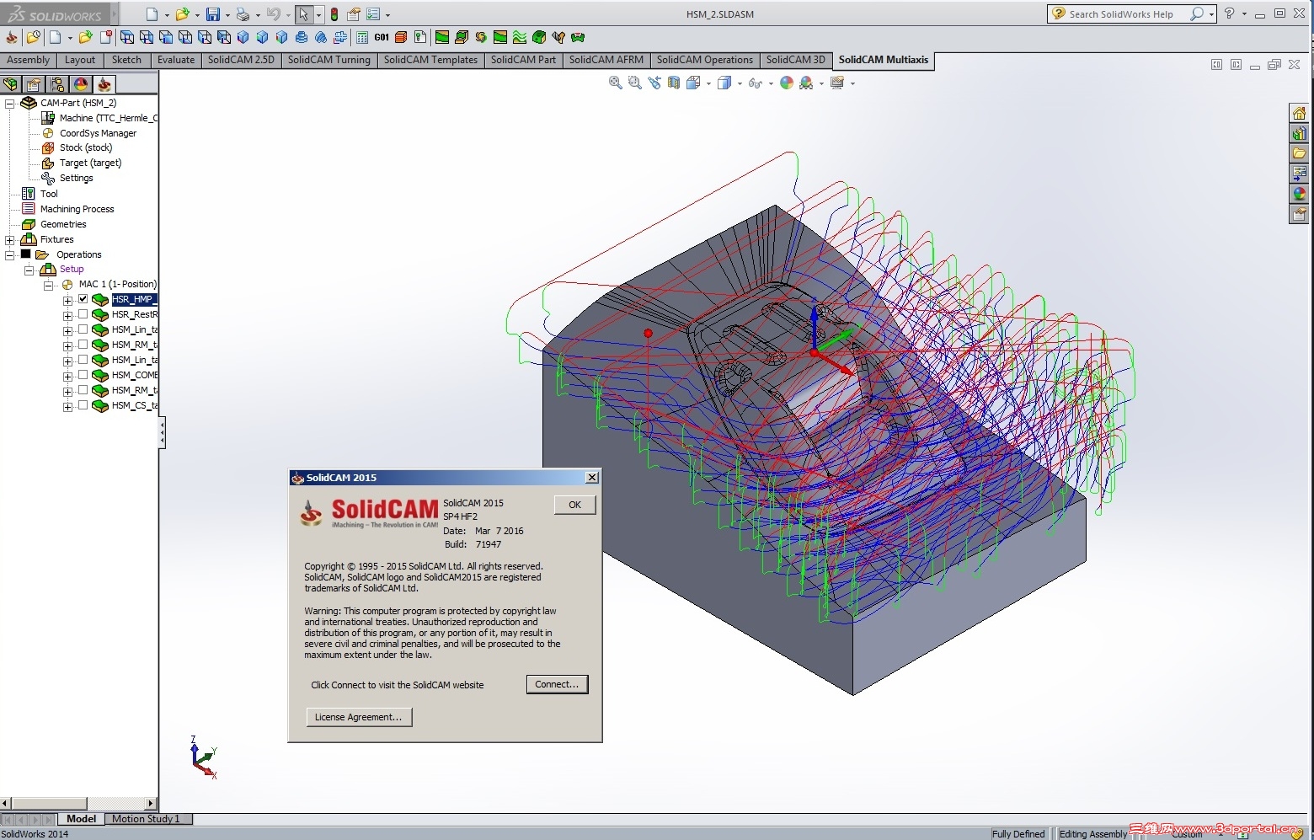Switch to the SolidCAM Templates tab
Screen dimensions: 1314x840
pos(430,60)
